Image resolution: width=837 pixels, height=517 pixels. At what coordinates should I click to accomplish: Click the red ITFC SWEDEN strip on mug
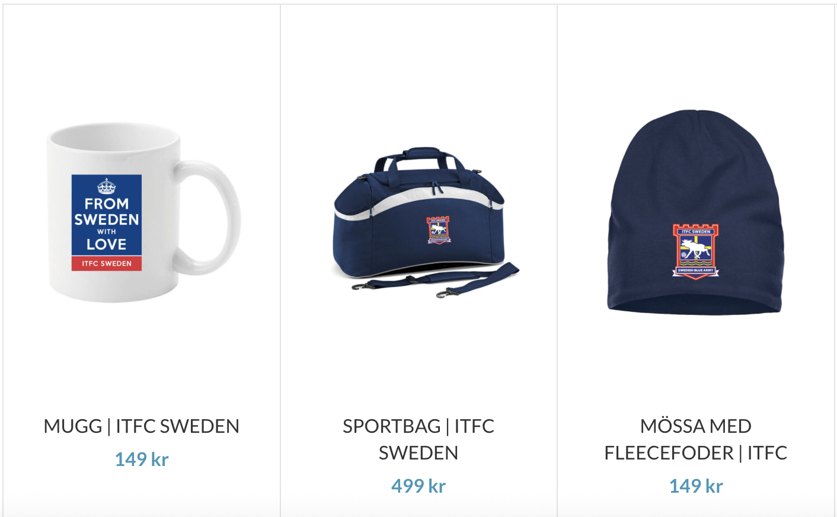tap(107, 263)
